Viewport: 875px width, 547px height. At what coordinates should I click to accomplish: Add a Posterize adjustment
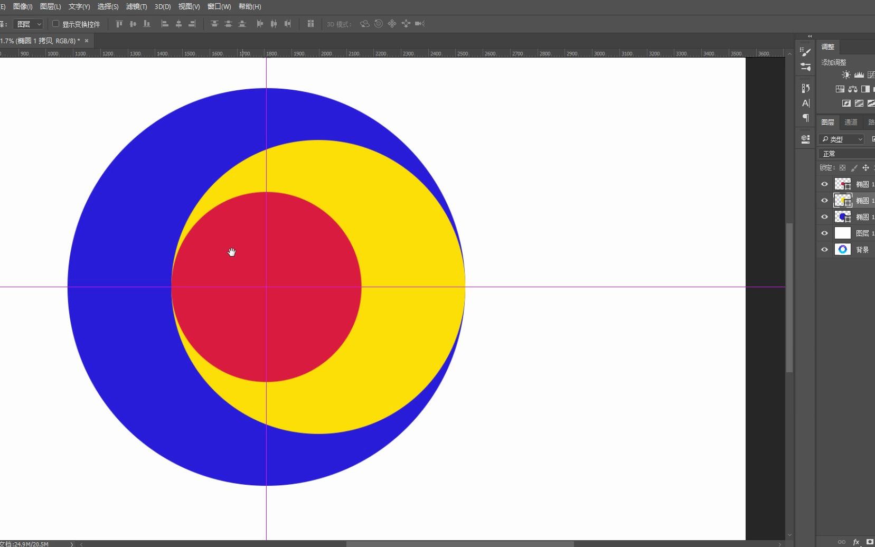point(859,103)
